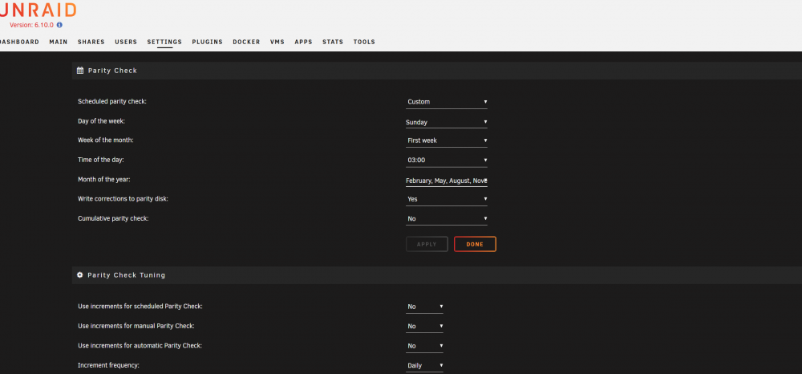Open the Scheduled parity check dropdown
The height and width of the screenshot is (374, 802).
point(447,102)
